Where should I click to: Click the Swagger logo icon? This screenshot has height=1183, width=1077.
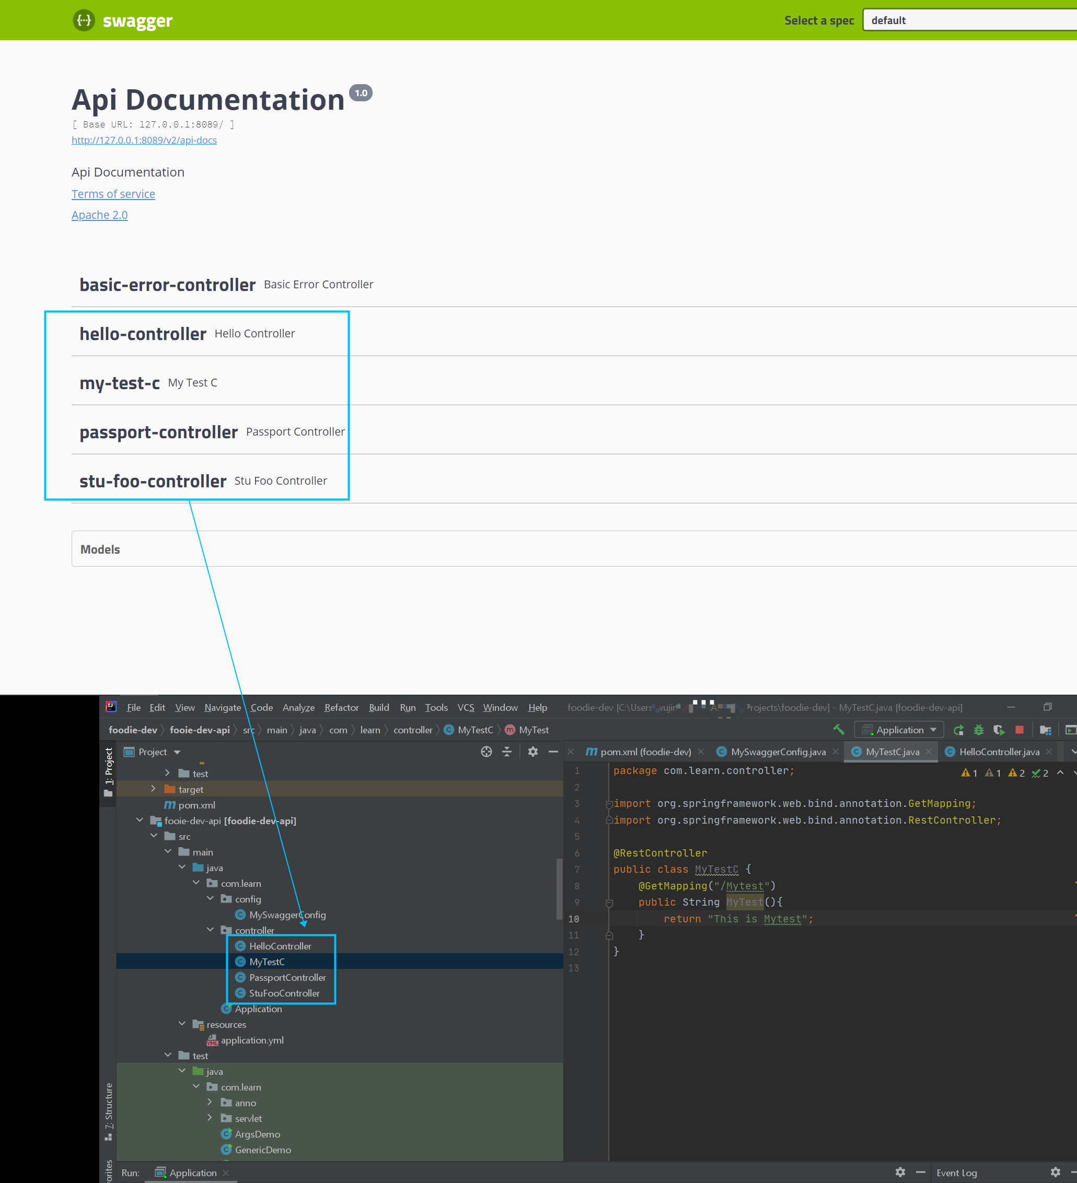click(x=84, y=20)
